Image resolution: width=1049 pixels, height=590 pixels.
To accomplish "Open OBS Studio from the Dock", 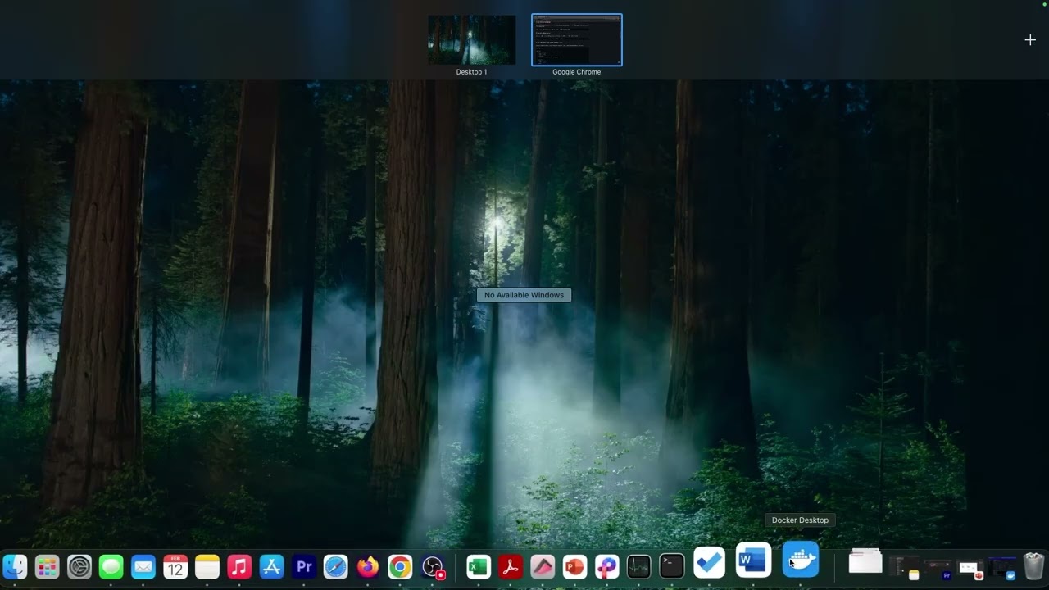I will [x=433, y=566].
